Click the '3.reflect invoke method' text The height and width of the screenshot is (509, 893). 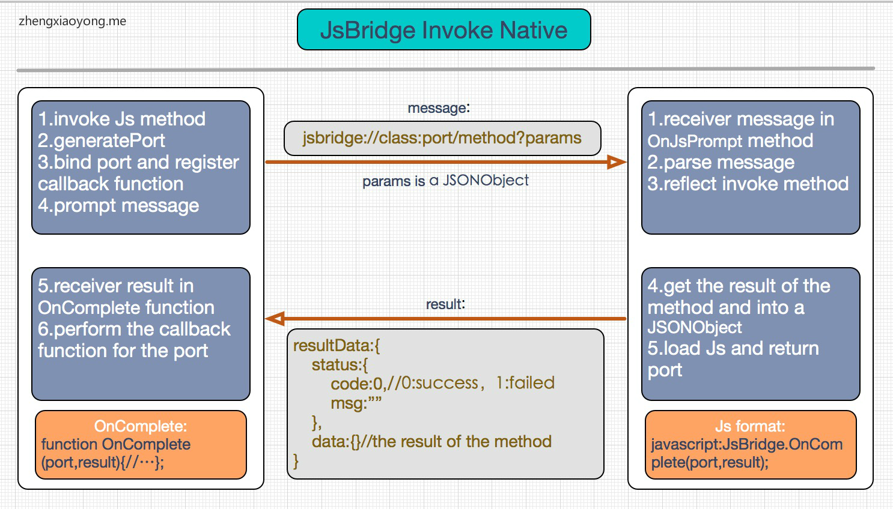pos(748,184)
